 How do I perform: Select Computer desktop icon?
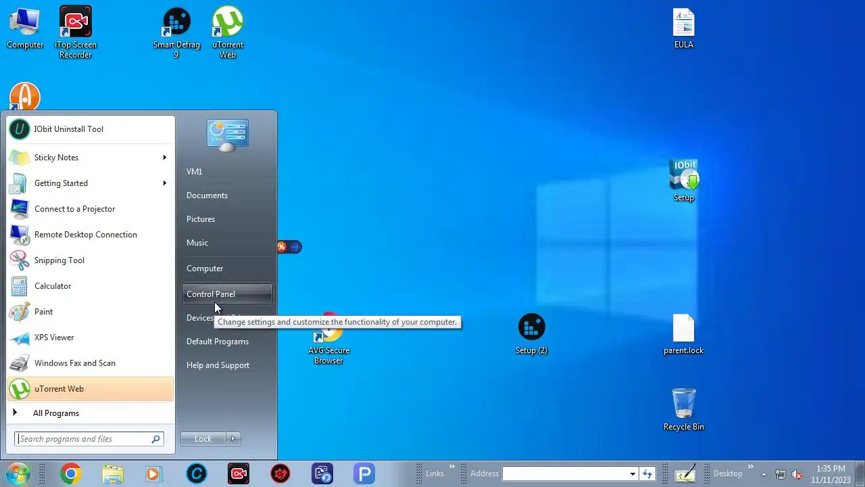point(25,29)
